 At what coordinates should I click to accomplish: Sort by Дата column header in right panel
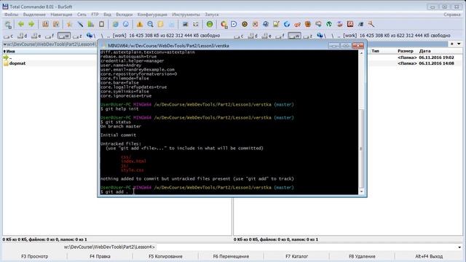(x=424, y=51)
